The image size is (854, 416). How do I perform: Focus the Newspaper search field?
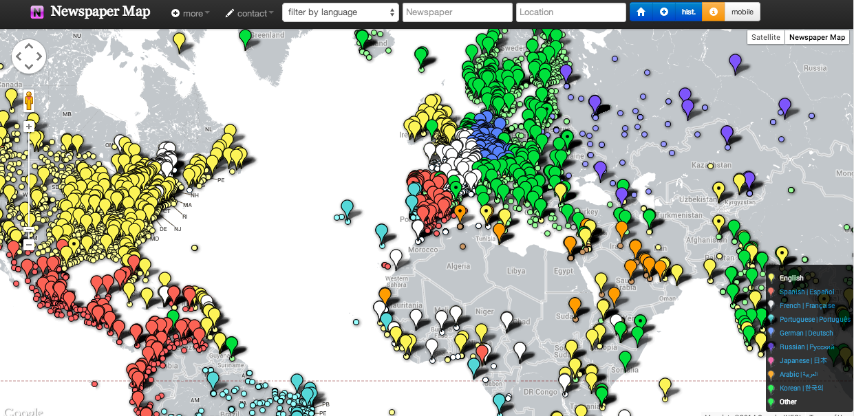458,12
